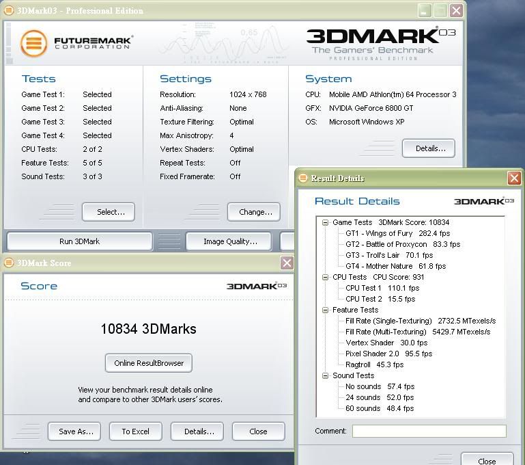Click the Sound Tests tree label
The width and height of the screenshot is (525, 465).
pyautogui.click(x=353, y=376)
